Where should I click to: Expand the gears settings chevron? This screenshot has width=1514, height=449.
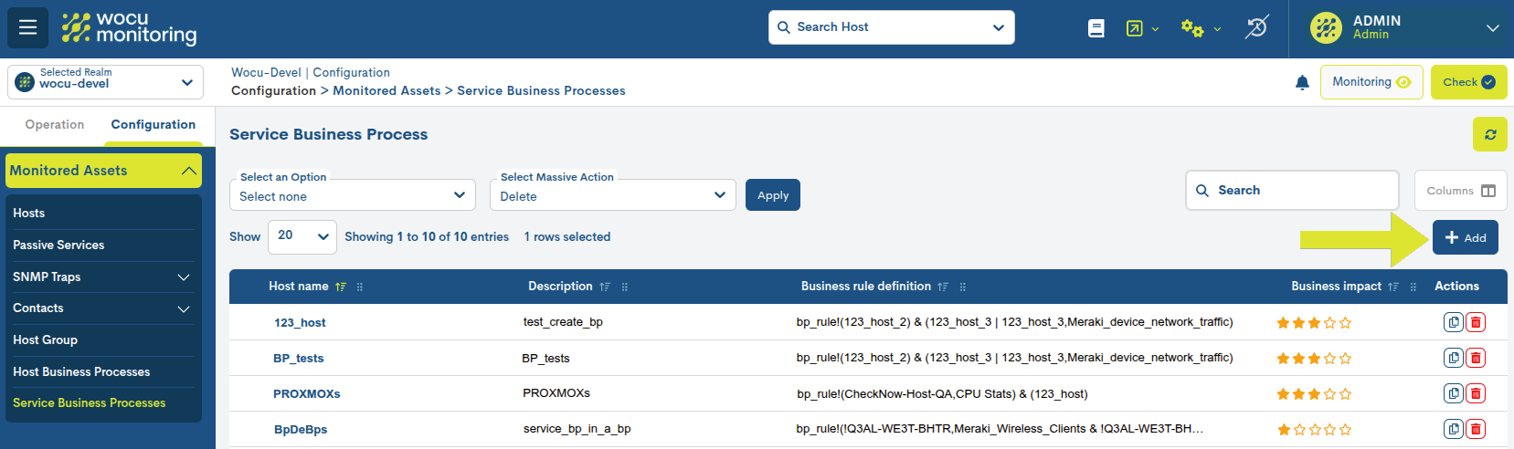[x=1217, y=29]
